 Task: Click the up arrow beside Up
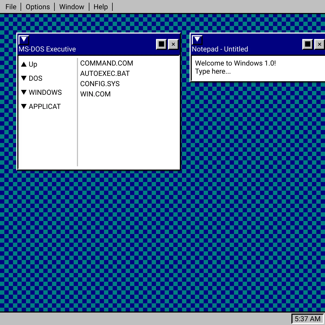(24, 64)
